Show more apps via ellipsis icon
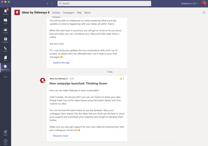Viewport: 208px width, 146px height. tap(6, 77)
